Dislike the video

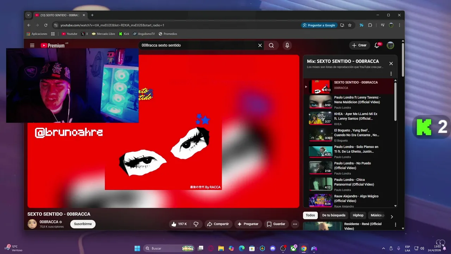[x=196, y=224]
